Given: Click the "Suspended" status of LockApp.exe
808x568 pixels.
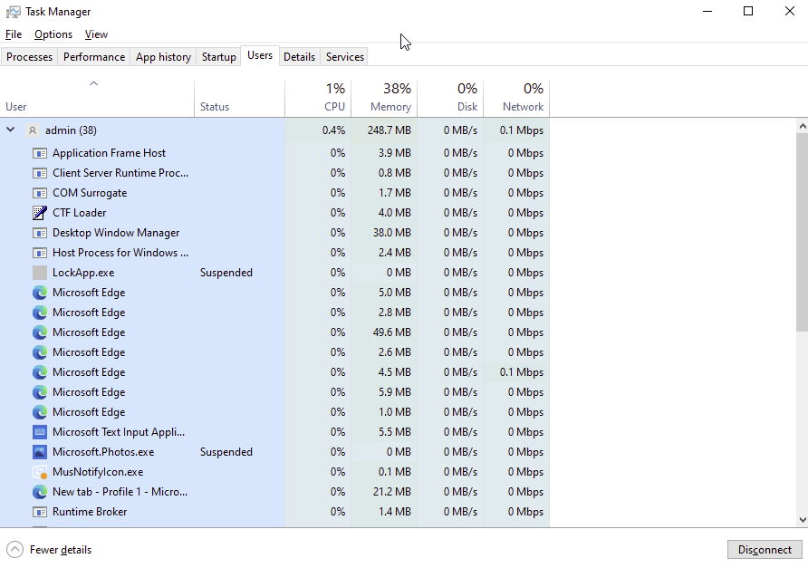Looking at the screenshot, I should (226, 273).
